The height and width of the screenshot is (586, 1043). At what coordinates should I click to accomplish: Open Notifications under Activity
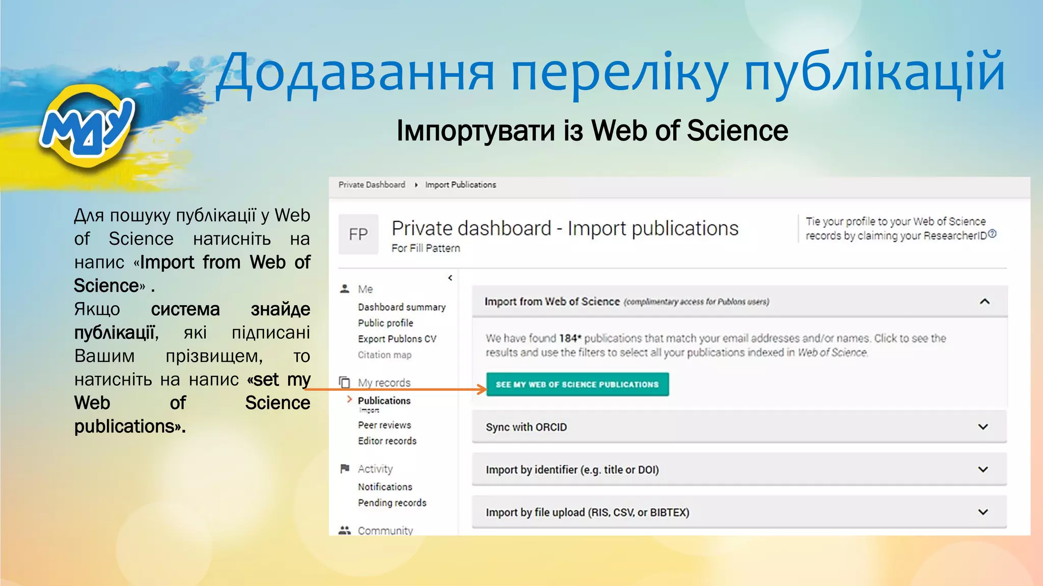(385, 487)
